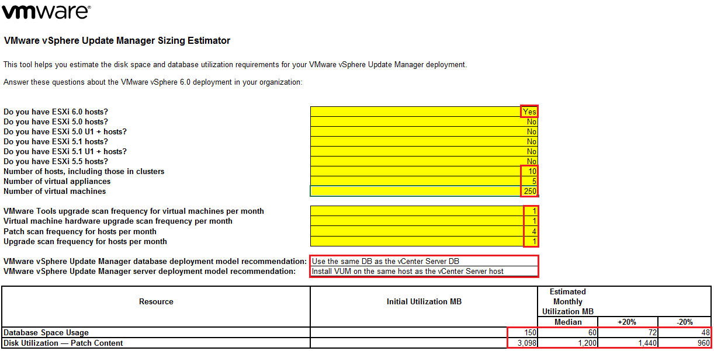Click the 'Number of virtual appliances' label
This screenshot has height=351, width=714.
57,181
